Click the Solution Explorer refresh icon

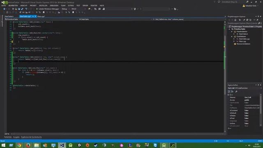(244, 20)
